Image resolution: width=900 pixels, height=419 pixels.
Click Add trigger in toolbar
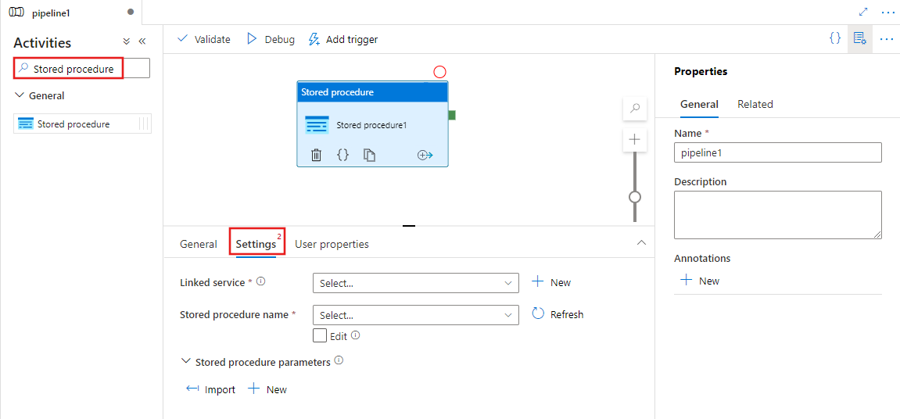[343, 39]
